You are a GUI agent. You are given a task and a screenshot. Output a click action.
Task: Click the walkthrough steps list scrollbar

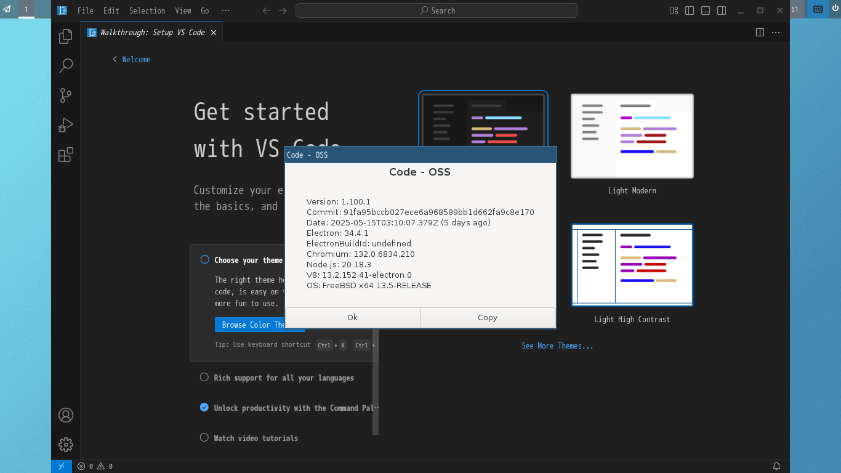tap(376, 382)
